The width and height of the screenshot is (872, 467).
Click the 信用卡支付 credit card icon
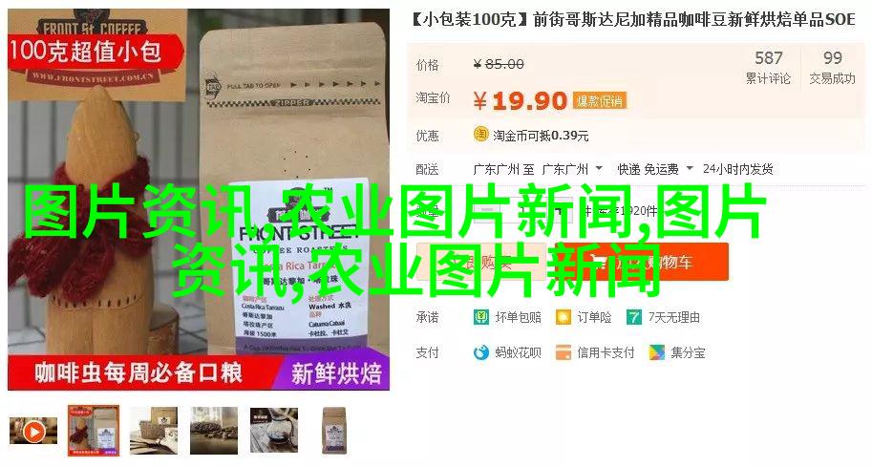563,352
